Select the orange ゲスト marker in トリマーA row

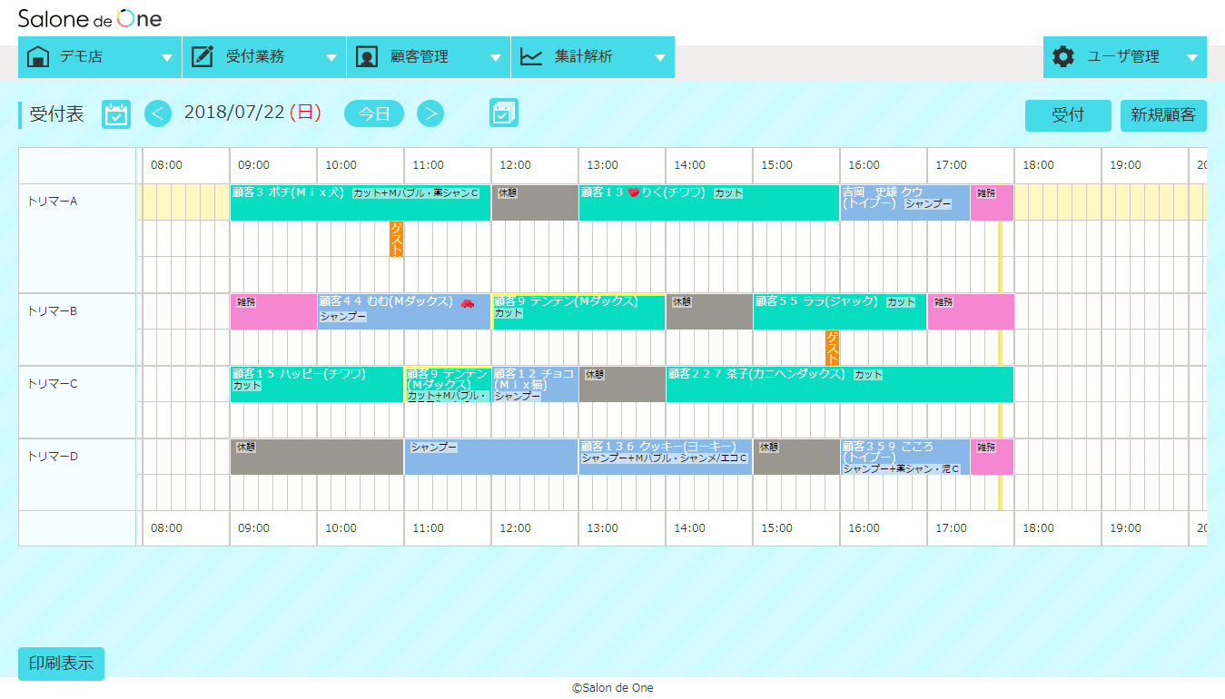[397, 239]
